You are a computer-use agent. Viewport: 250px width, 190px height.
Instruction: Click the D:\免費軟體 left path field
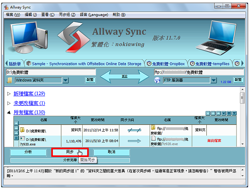pyautogui.click(x=51, y=72)
